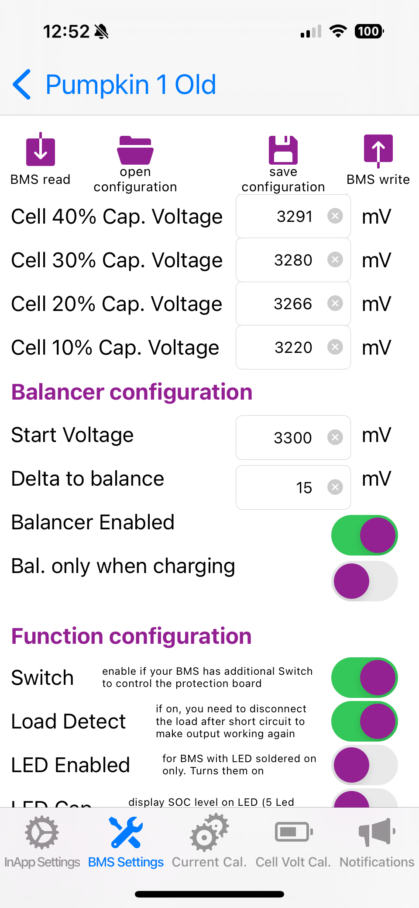Viewport: 419px width, 908px height.
Task: Tap the save configuration floppy icon
Action: [x=283, y=151]
